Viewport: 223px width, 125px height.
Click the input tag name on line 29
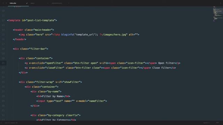coord(41,101)
